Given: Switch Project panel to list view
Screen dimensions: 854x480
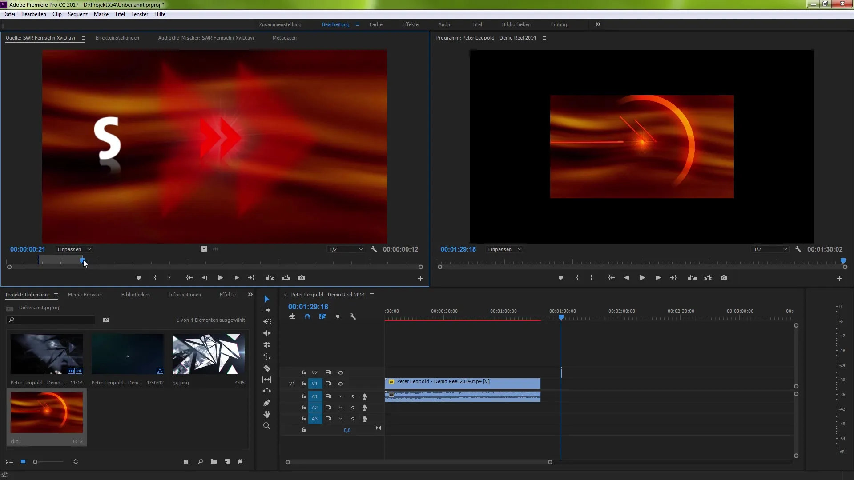Looking at the screenshot, I should [10, 462].
